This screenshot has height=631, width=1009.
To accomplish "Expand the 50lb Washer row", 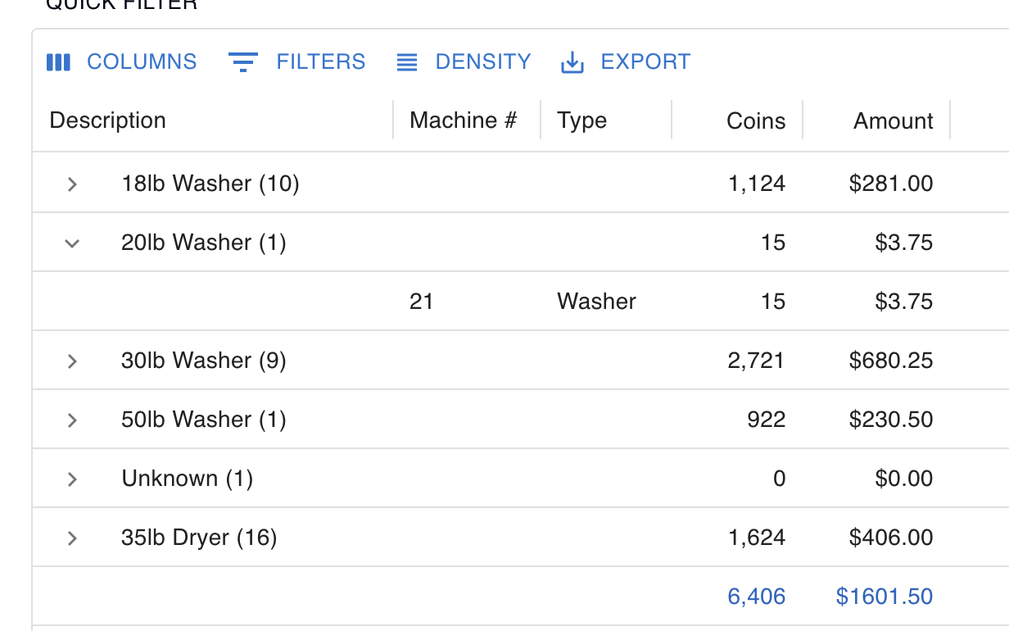I will 72,420.
